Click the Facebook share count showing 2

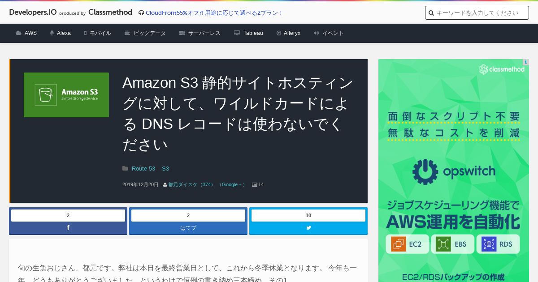(x=68, y=215)
